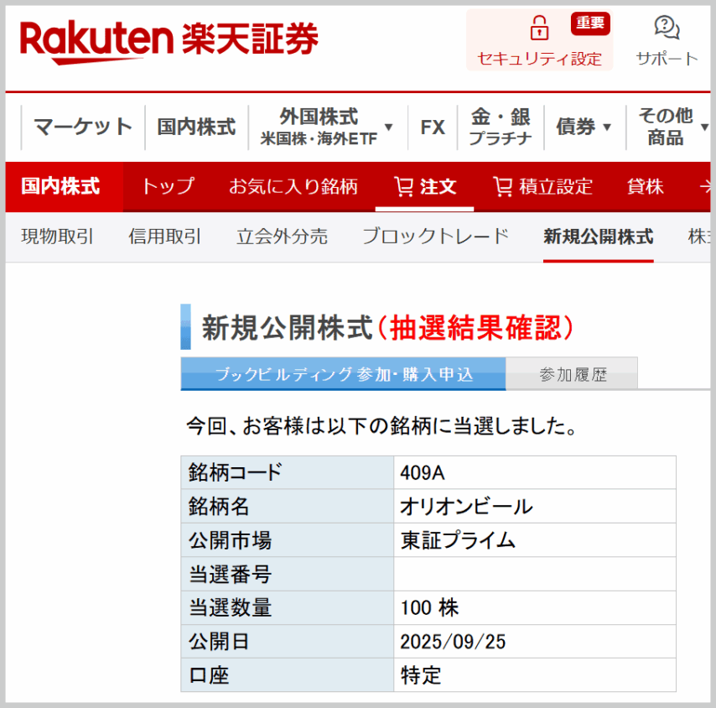Expand the 債券 dropdown menu

[607, 128]
